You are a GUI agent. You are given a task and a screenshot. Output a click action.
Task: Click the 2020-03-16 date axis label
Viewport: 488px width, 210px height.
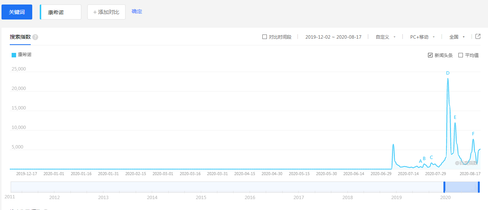coord(190,174)
